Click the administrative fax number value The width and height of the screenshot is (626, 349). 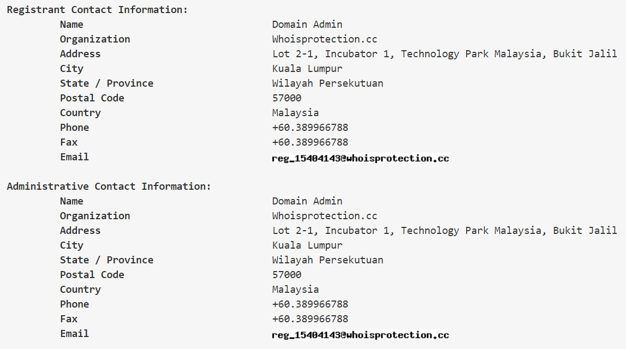point(310,319)
